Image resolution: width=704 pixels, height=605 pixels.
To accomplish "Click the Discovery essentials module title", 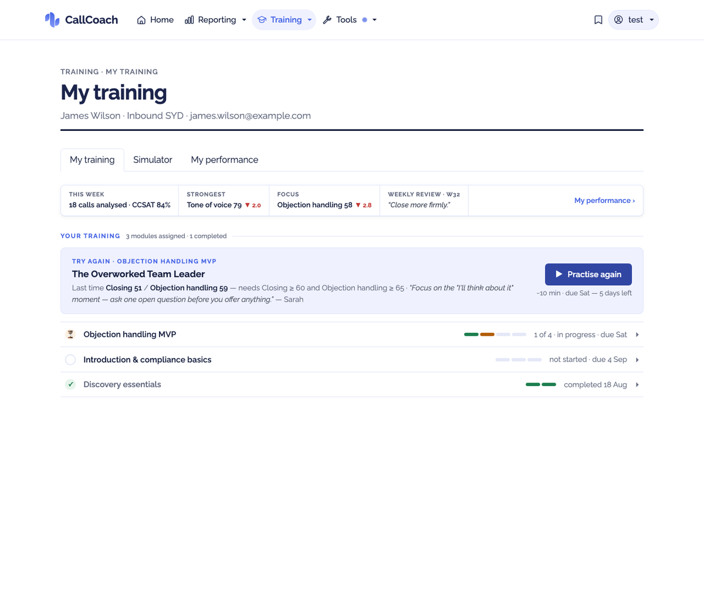I will coord(122,384).
